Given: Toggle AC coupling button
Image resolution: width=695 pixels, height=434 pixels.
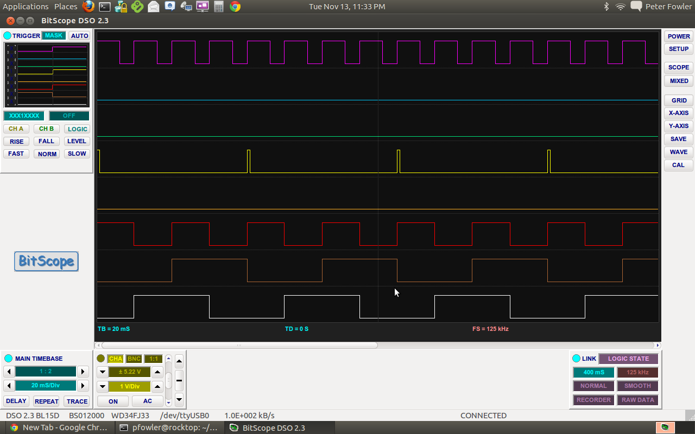Looking at the screenshot, I should pos(148,401).
